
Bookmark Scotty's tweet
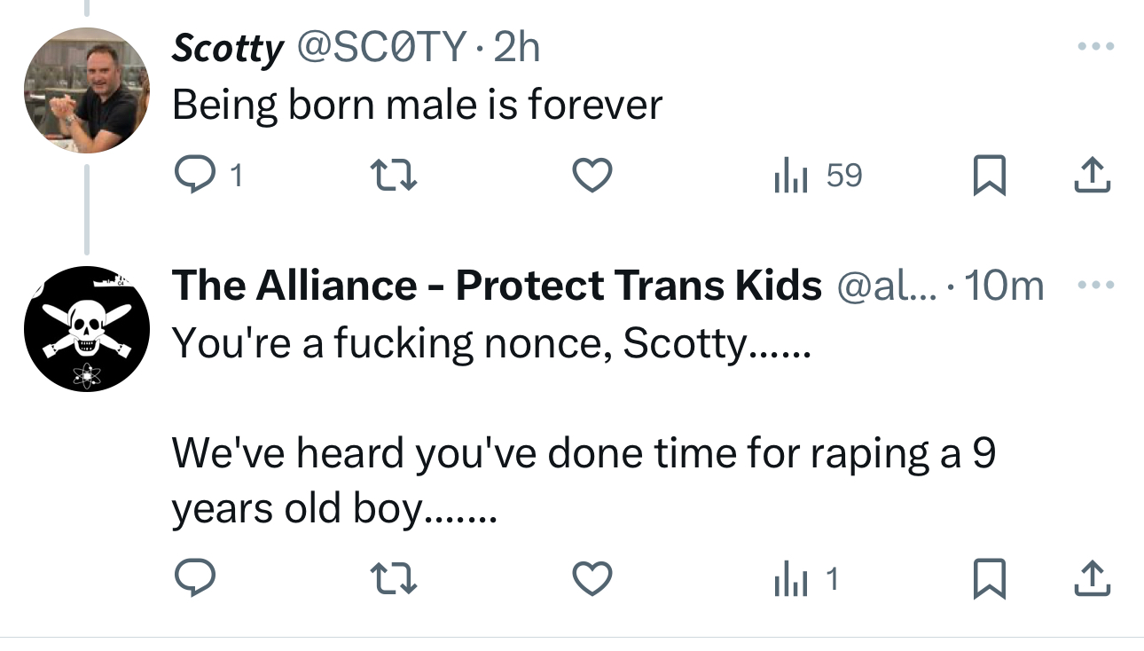click(987, 176)
